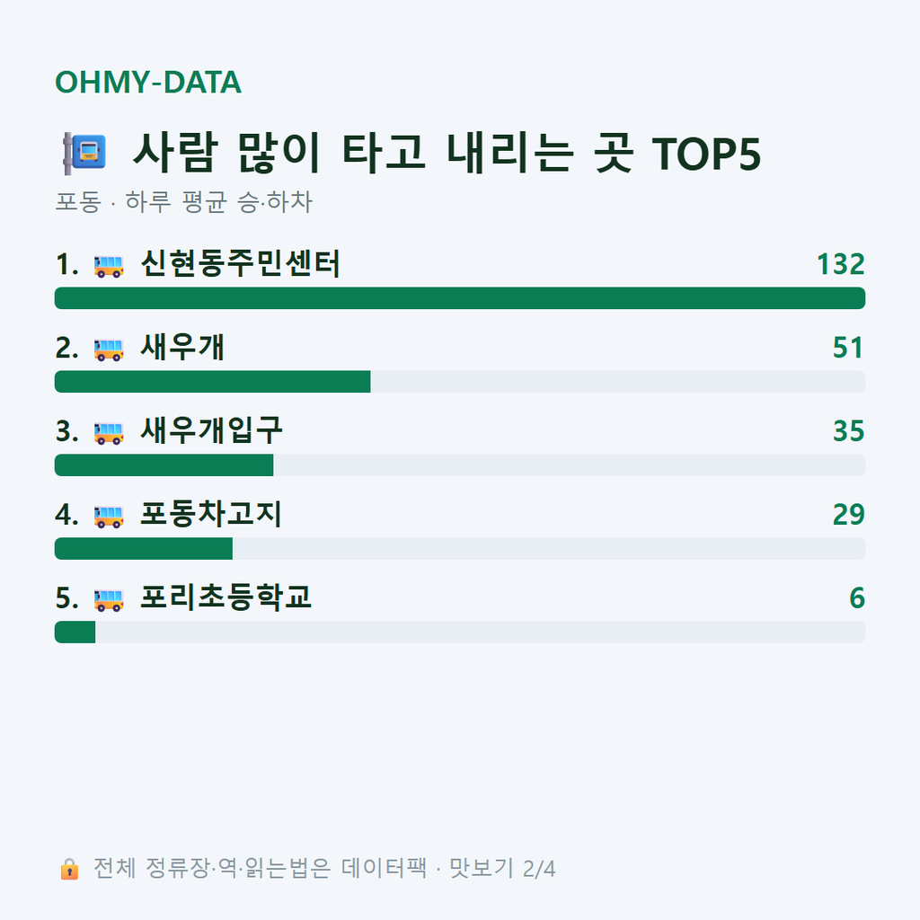Image resolution: width=920 pixels, height=920 pixels.
Task: Click the OHMY-DATA brand label
Action: click(148, 82)
